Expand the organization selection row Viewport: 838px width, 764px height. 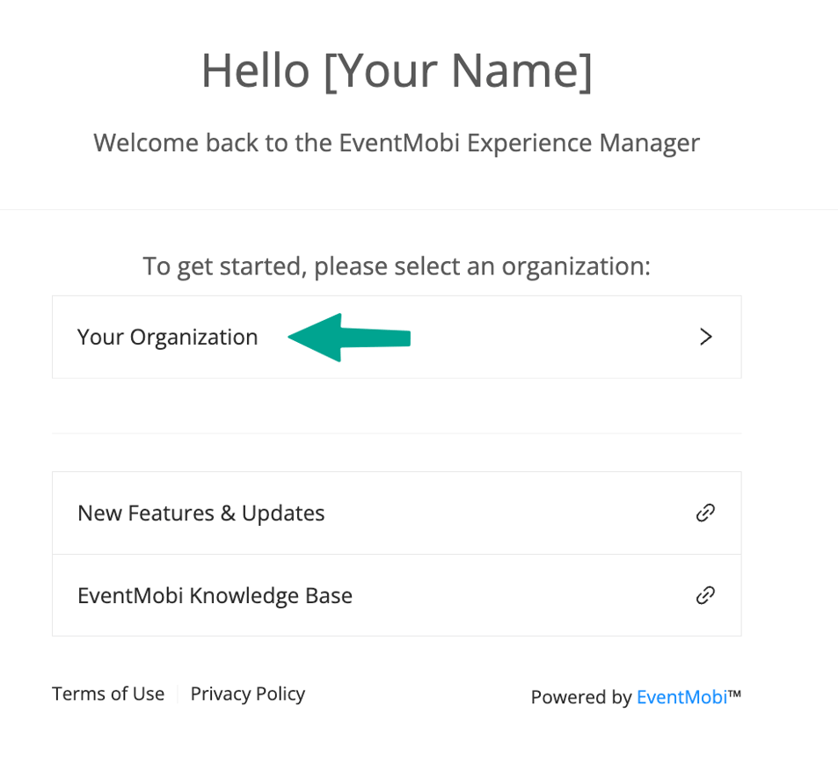coord(396,337)
